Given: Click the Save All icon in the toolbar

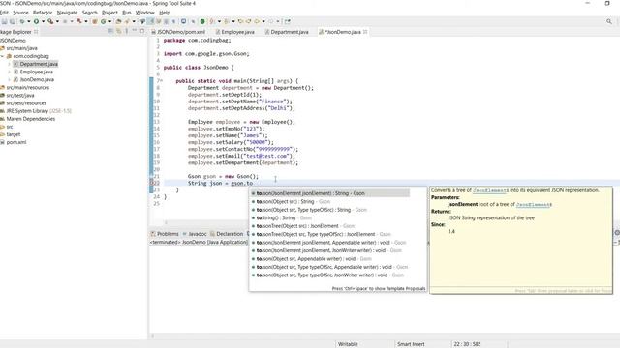Looking at the screenshot, I should 13,21.
